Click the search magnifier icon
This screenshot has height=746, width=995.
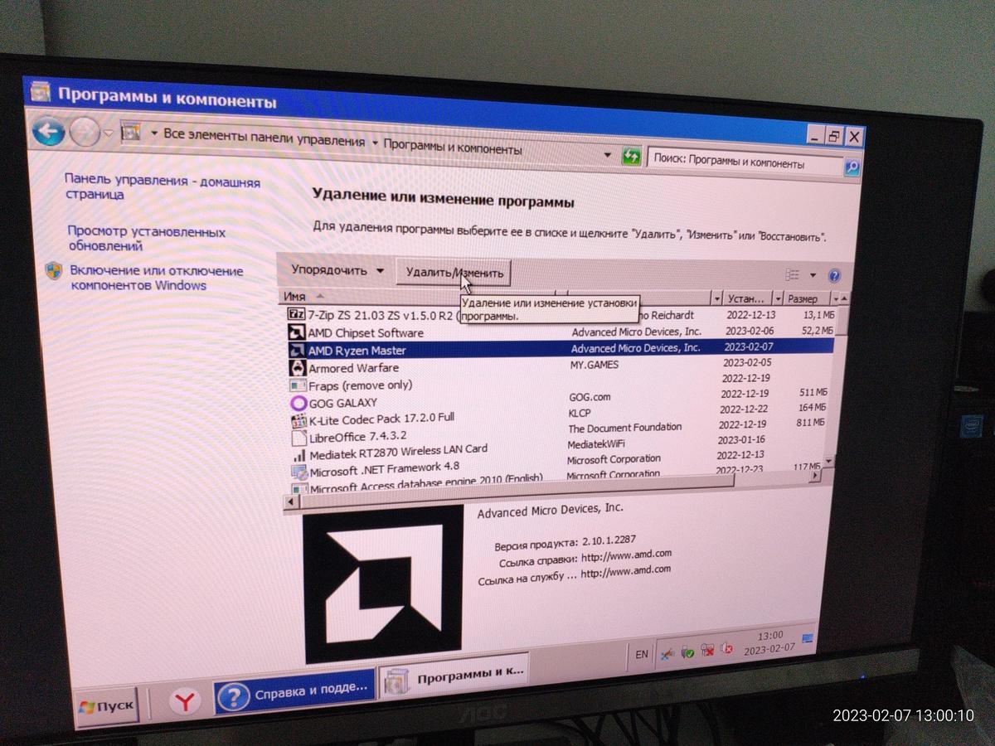tap(852, 167)
